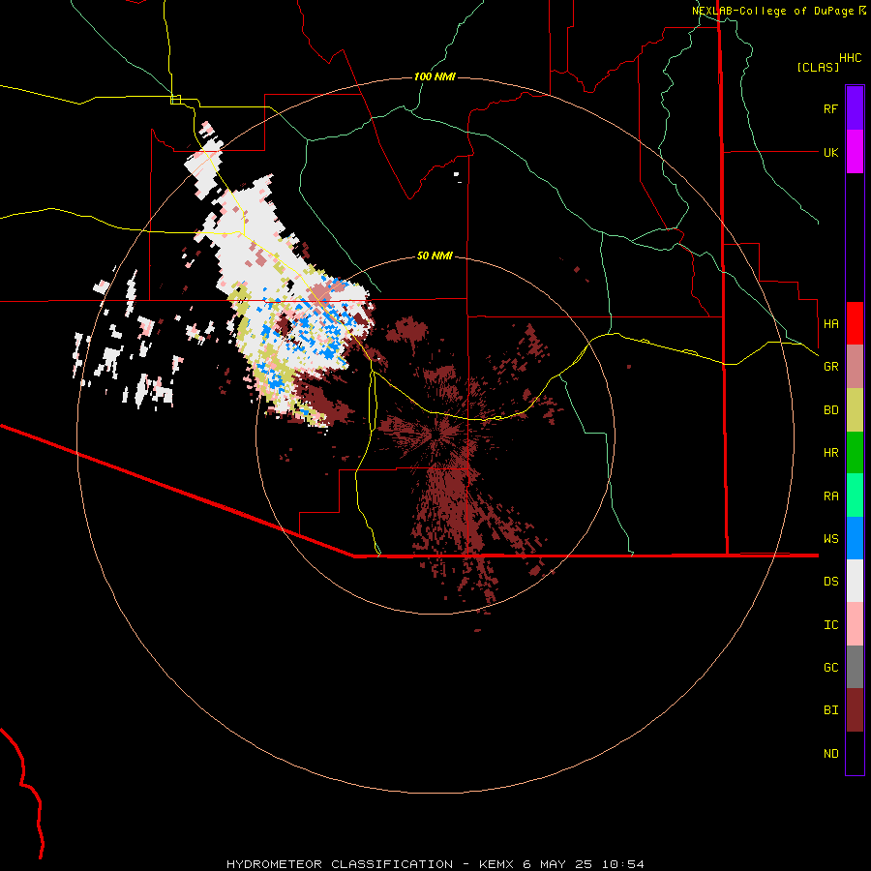Click the RF purple legend swatch

coord(855,108)
